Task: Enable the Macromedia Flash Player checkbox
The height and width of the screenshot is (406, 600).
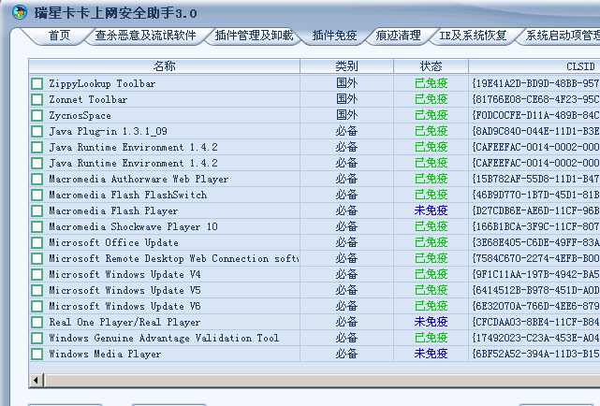Action: pos(37,211)
